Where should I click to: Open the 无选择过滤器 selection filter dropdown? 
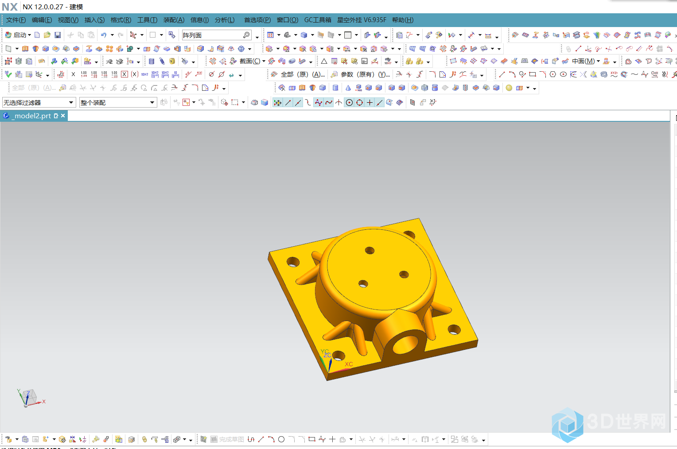point(39,102)
